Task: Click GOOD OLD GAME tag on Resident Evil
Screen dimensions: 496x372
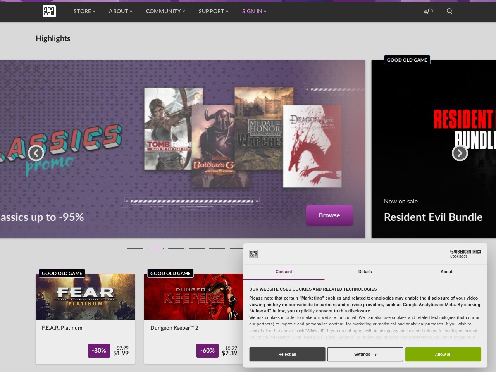Action: [x=407, y=60]
